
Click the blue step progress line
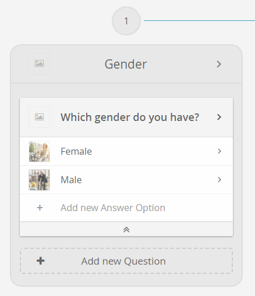click(x=199, y=20)
